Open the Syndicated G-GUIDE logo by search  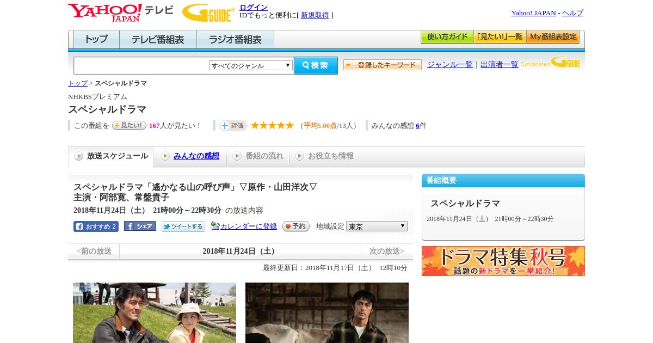[x=551, y=62]
